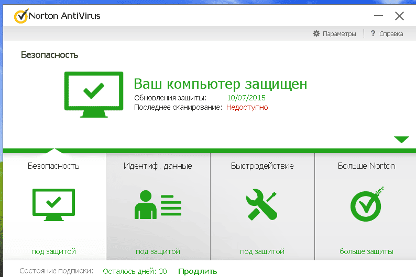416x277 pixels.
Task: Click the 'Обновления защиты:' label
Action: pos(170,98)
